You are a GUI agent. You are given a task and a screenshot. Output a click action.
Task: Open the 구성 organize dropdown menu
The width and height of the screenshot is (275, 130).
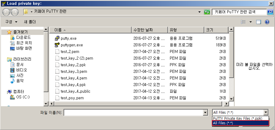pos(11,22)
